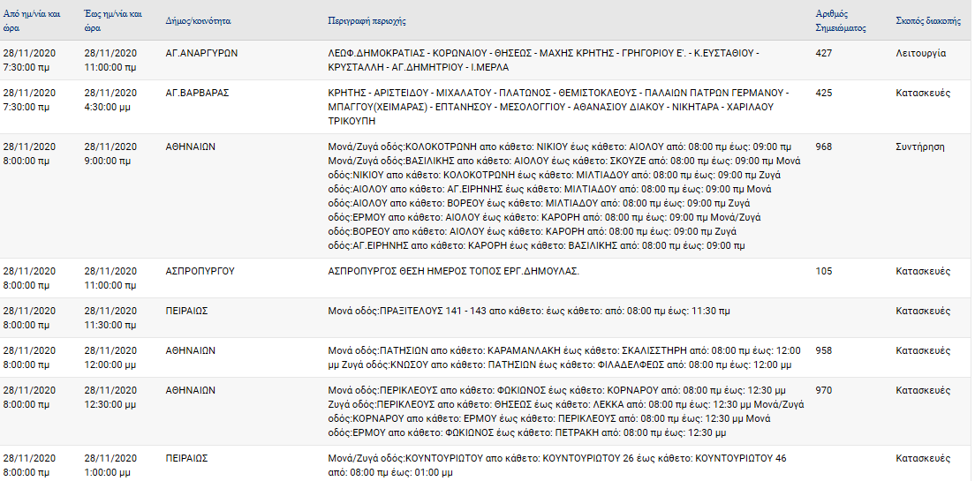Click the 'Συντήρηση' purpose cell
The image size is (975, 481).
click(920, 147)
